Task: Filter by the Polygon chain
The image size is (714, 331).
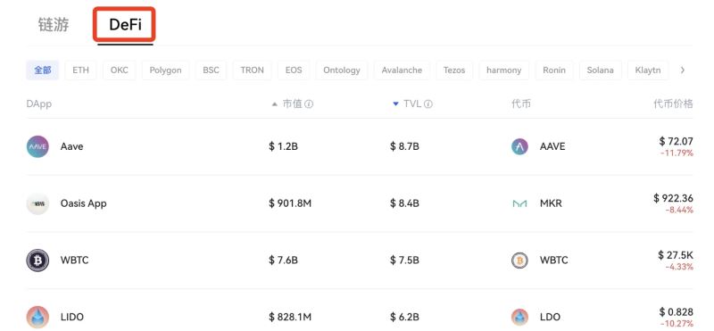Action: [165, 70]
